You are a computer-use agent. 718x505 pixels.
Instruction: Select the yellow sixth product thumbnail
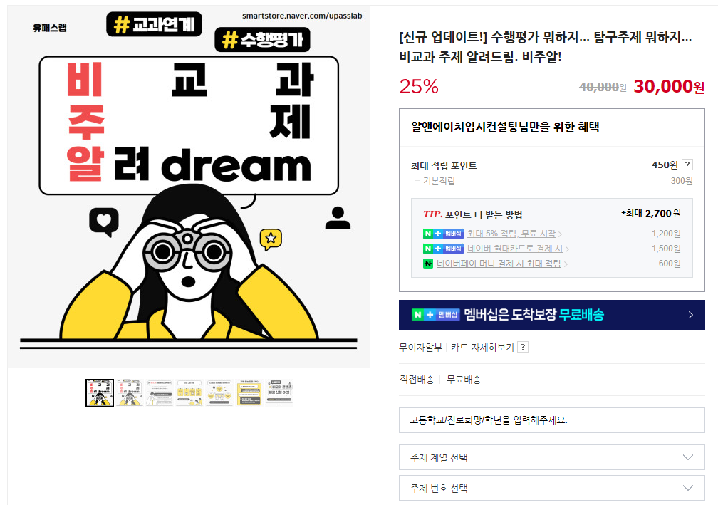(249, 393)
